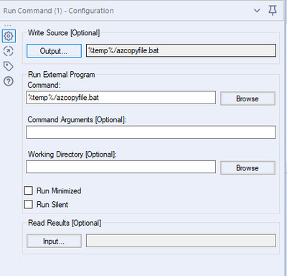This screenshot has height=276, width=287.
Task: Click the 'Write Source [Optional]' label
Action: [x=64, y=33]
